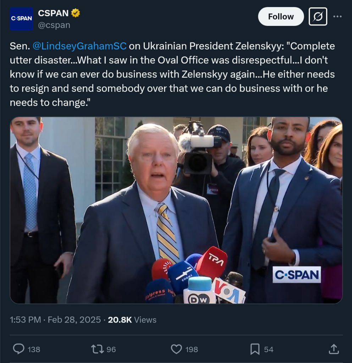Open the CSPAN display name link
Viewport: 352px width, 363px height.
pos(53,13)
